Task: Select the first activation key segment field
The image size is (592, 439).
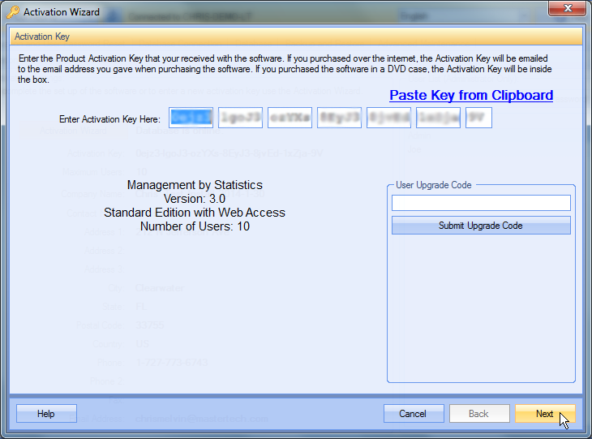Action: click(x=191, y=118)
